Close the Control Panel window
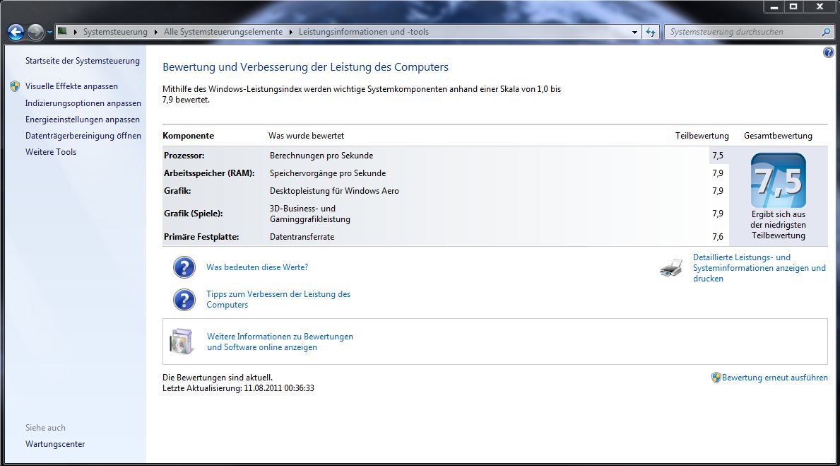 tap(820, 7)
